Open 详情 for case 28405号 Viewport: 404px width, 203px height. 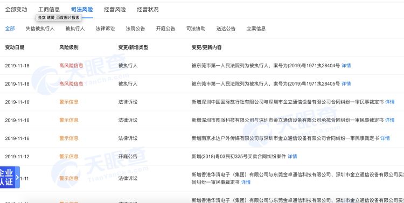coord(346,83)
